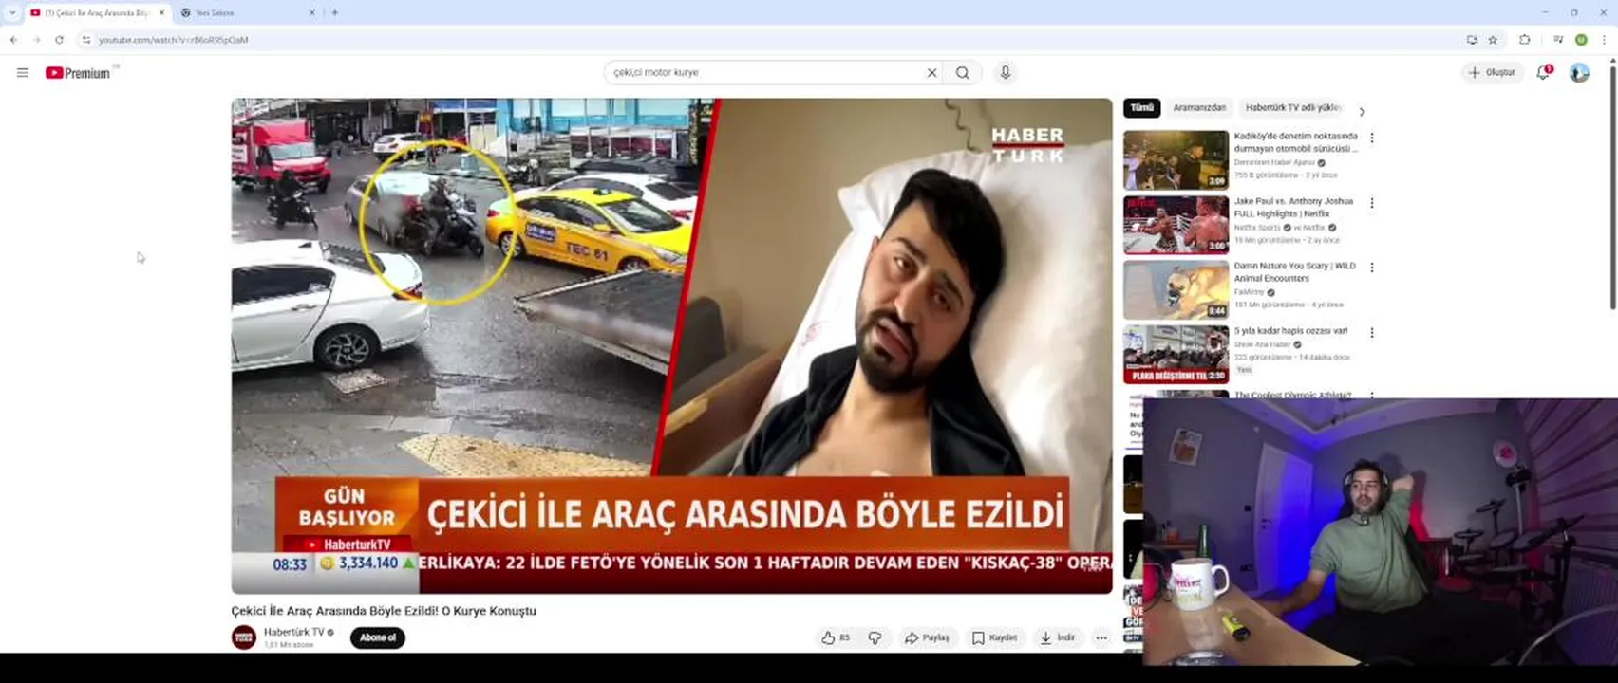Go back with browser back arrow

[x=13, y=40]
